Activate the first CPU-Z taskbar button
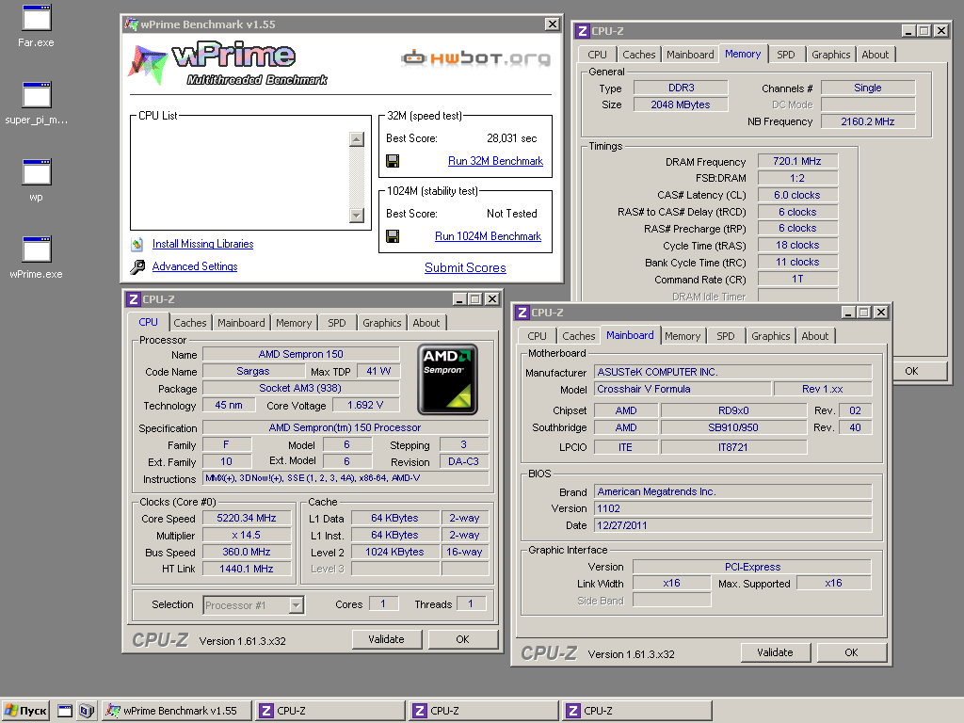 (x=330, y=711)
